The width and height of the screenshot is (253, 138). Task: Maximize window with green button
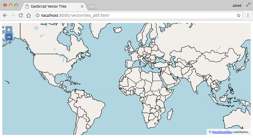(x=16, y=5)
